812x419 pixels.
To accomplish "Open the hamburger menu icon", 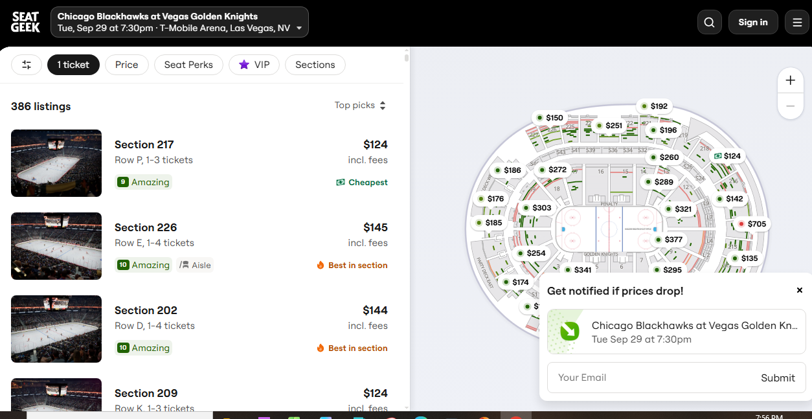I will (797, 22).
